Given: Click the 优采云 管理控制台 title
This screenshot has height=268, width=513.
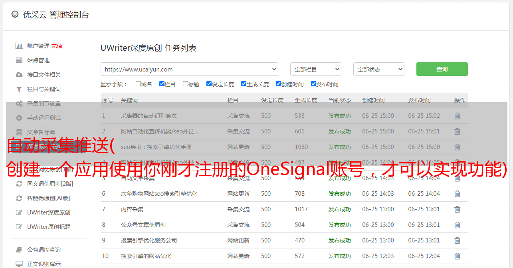Looking at the screenshot, I should (56, 15).
